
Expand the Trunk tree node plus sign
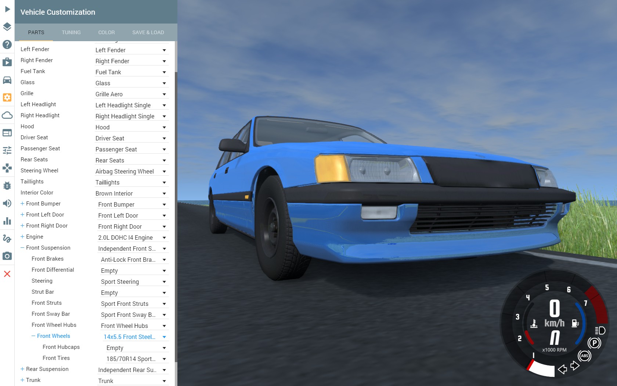tap(22, 380)
